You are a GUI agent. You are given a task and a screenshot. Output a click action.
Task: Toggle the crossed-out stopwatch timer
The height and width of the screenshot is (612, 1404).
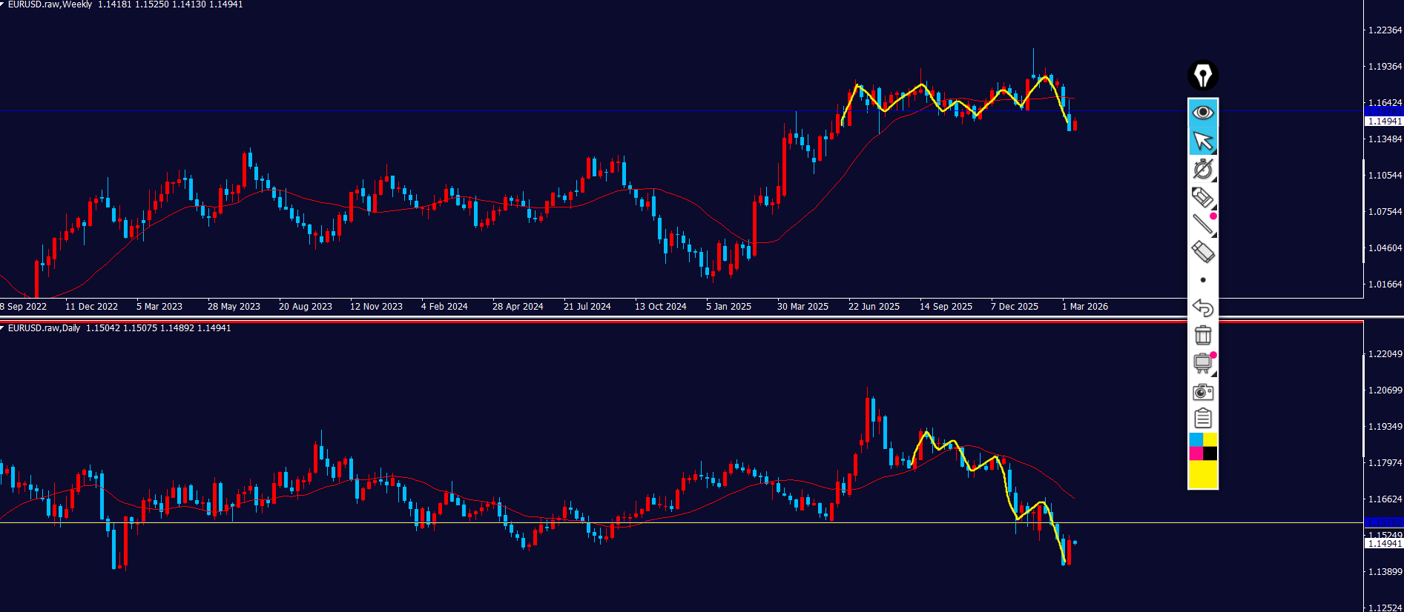pyautogui.click(x=1202, y=169)
